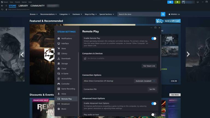The image size is (210, 118).
Task: Select the Interface monitor icon
Action: point(59,43)
